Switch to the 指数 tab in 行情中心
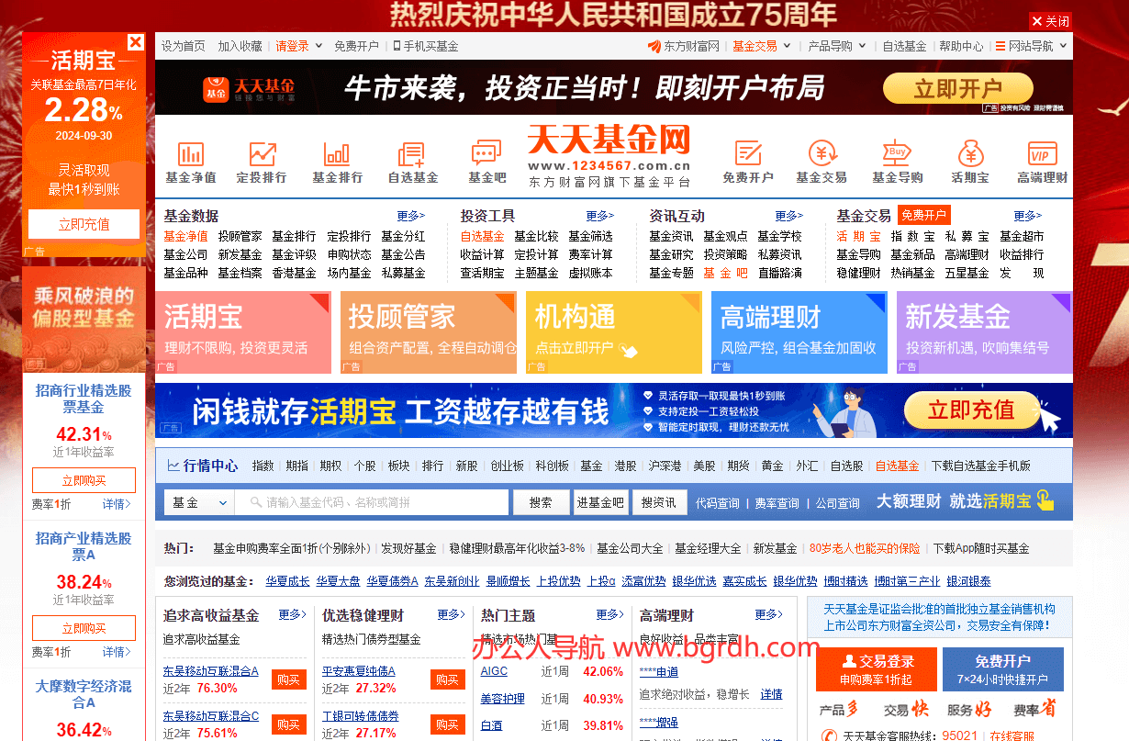The height and width of the screenshot is (741, 1129). pos(263,466)
